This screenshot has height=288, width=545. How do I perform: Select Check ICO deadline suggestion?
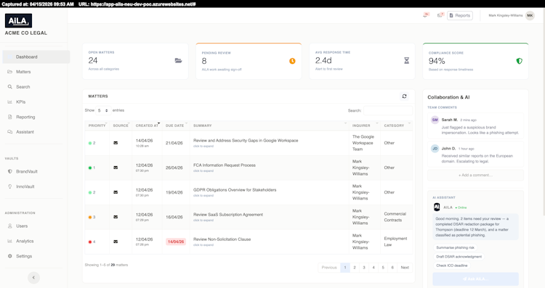point(452,266)
